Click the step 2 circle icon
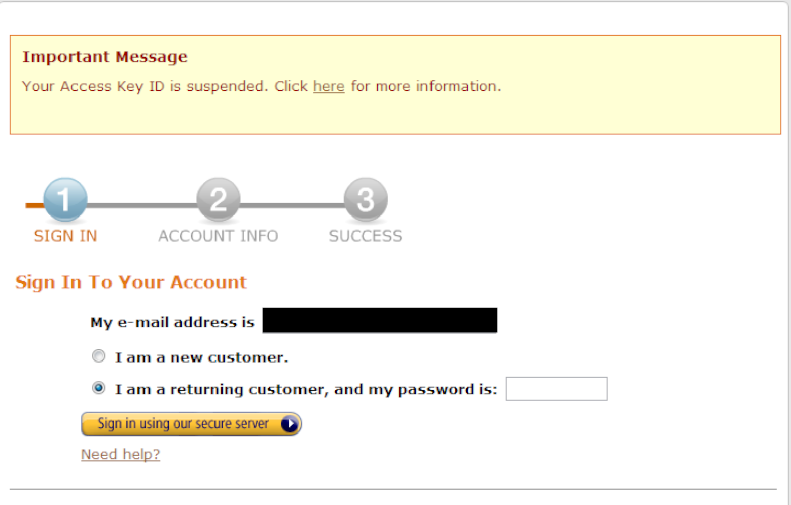 point(218,199)
